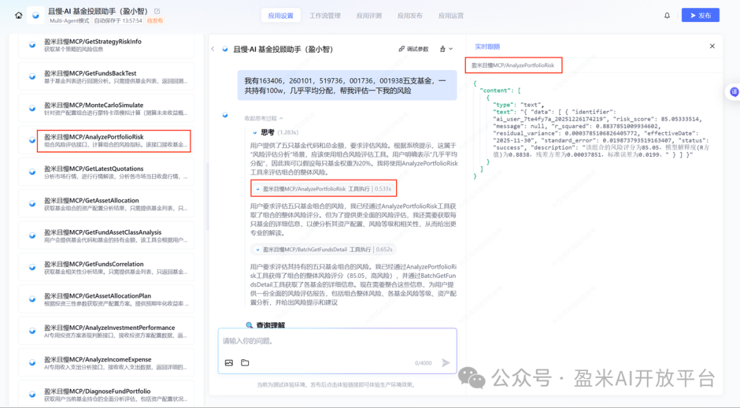
Task: Click the 待发布 status label
Action: point(155,21)
